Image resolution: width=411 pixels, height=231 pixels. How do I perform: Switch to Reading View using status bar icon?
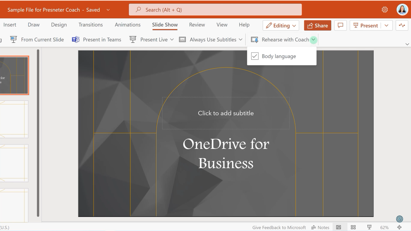point(338,227)
